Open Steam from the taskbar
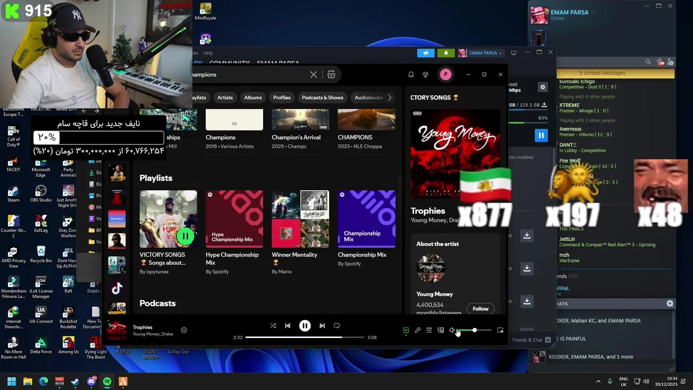Image resolution: width=693 pixels, height=390 pixels. (75, 381)
